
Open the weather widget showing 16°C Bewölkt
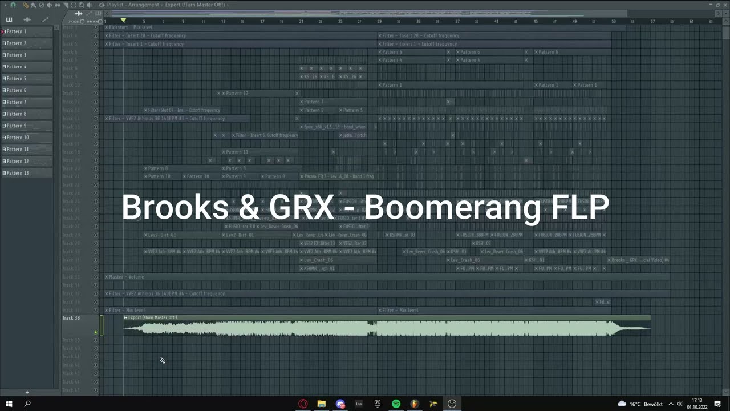[639, 404]
